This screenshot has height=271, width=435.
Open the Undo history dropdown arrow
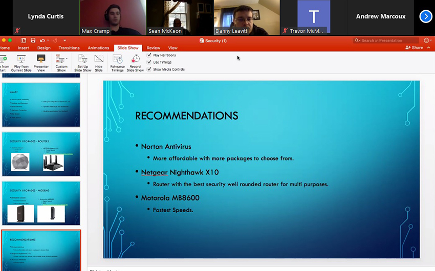[48, 40]
